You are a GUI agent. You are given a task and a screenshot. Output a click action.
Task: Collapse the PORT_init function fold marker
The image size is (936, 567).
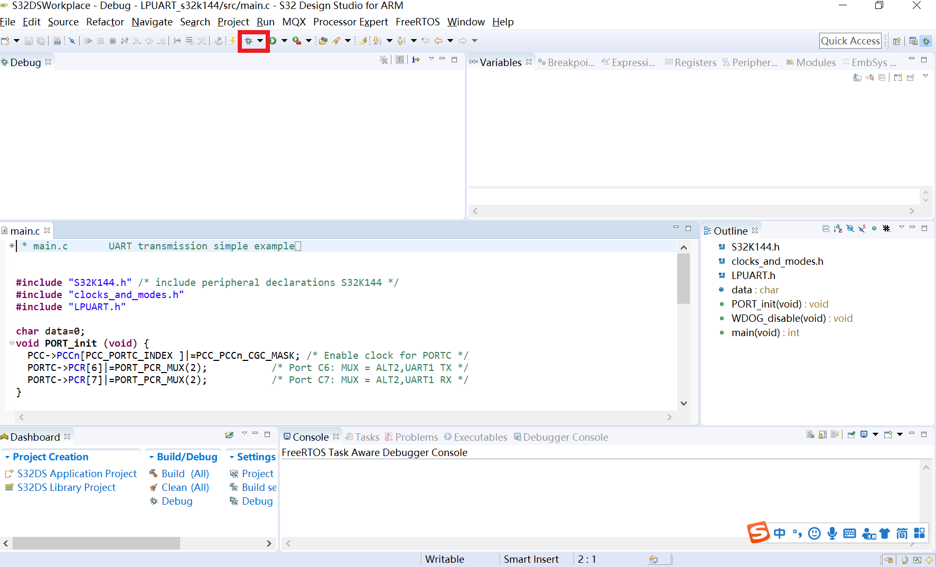[x=12, y=343]
